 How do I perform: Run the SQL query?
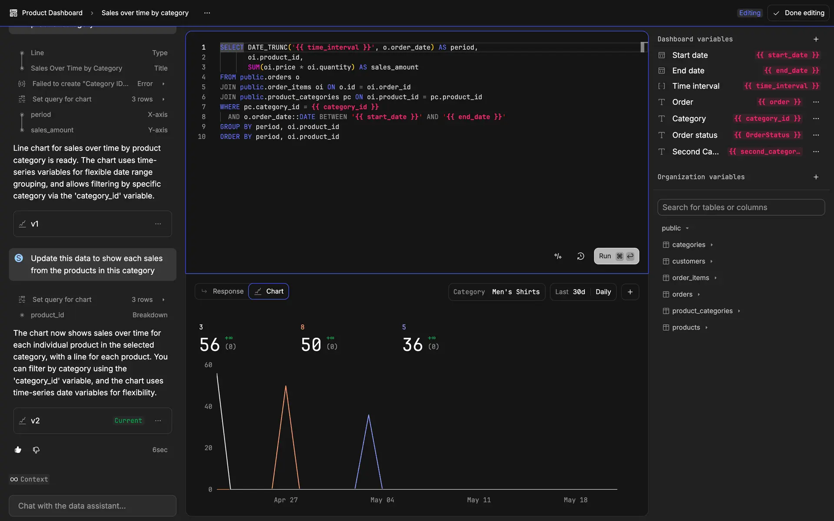616,256
